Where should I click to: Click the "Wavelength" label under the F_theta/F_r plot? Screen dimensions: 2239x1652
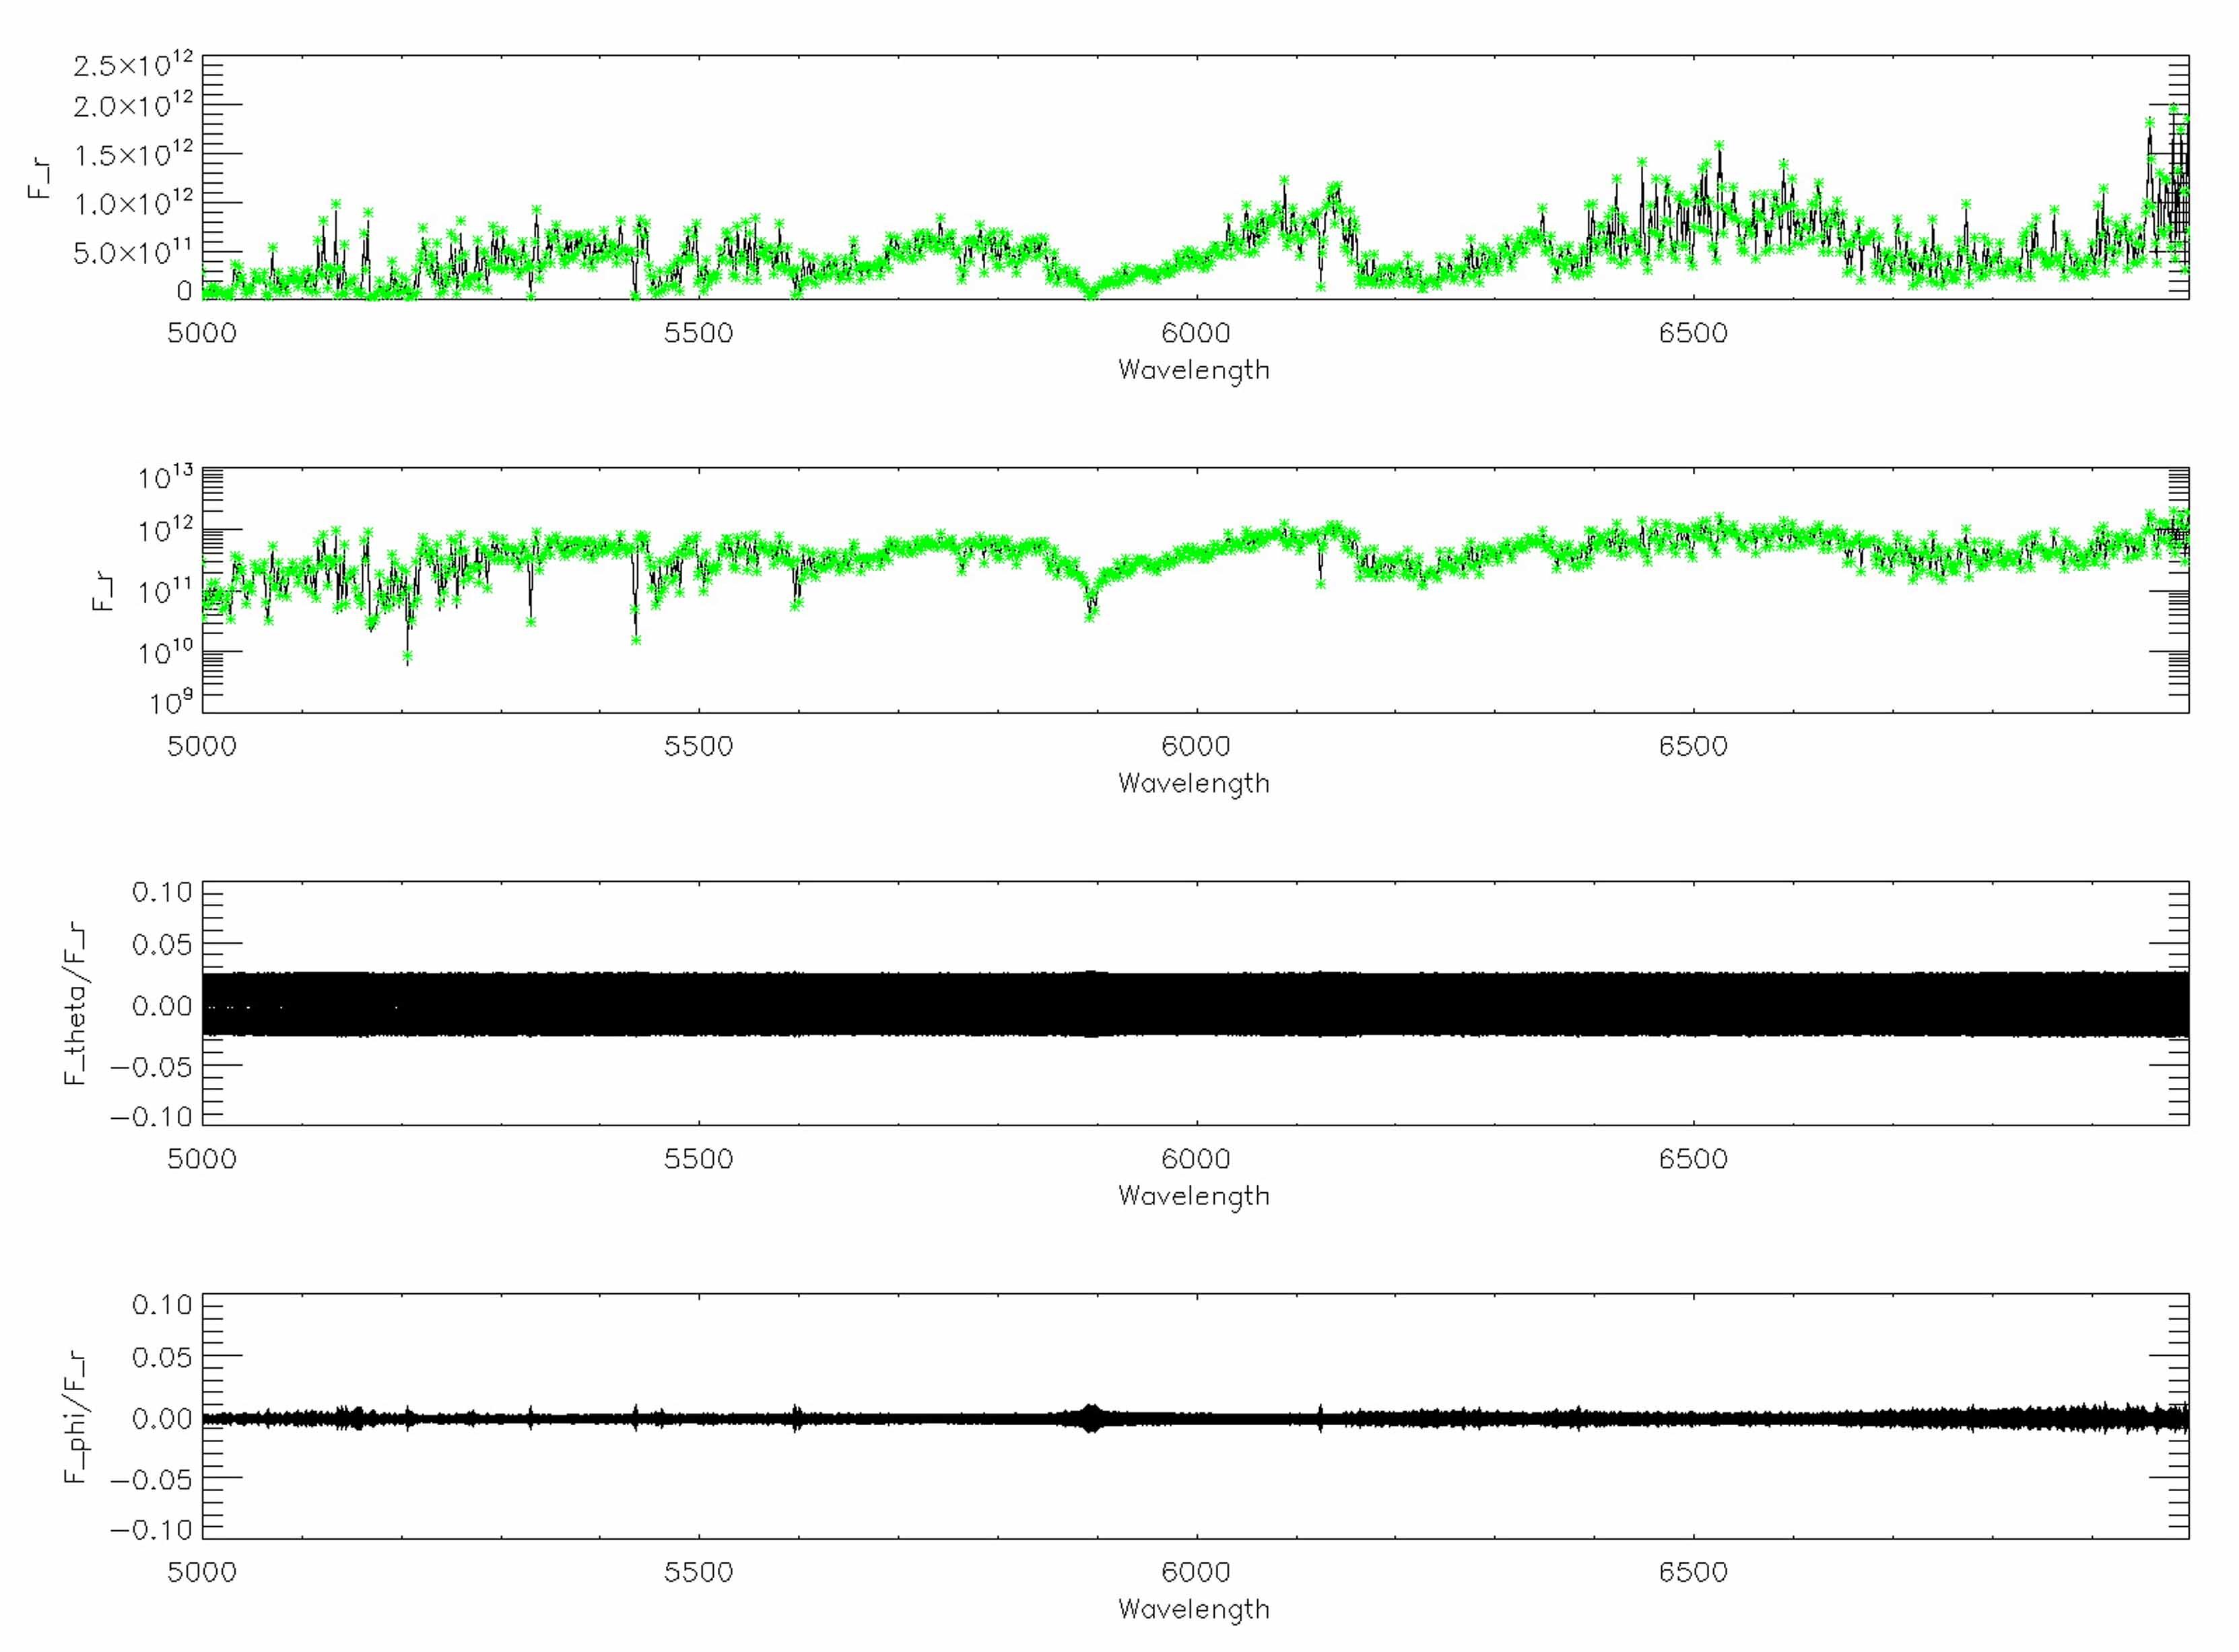tap(1194, 1197)
